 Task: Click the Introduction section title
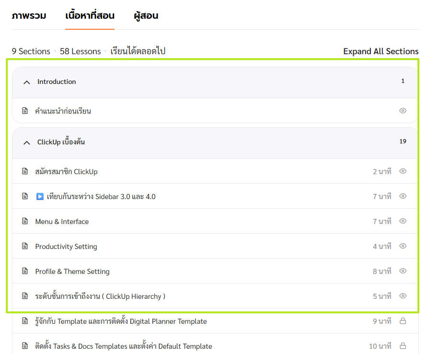(x=57, y=82)
